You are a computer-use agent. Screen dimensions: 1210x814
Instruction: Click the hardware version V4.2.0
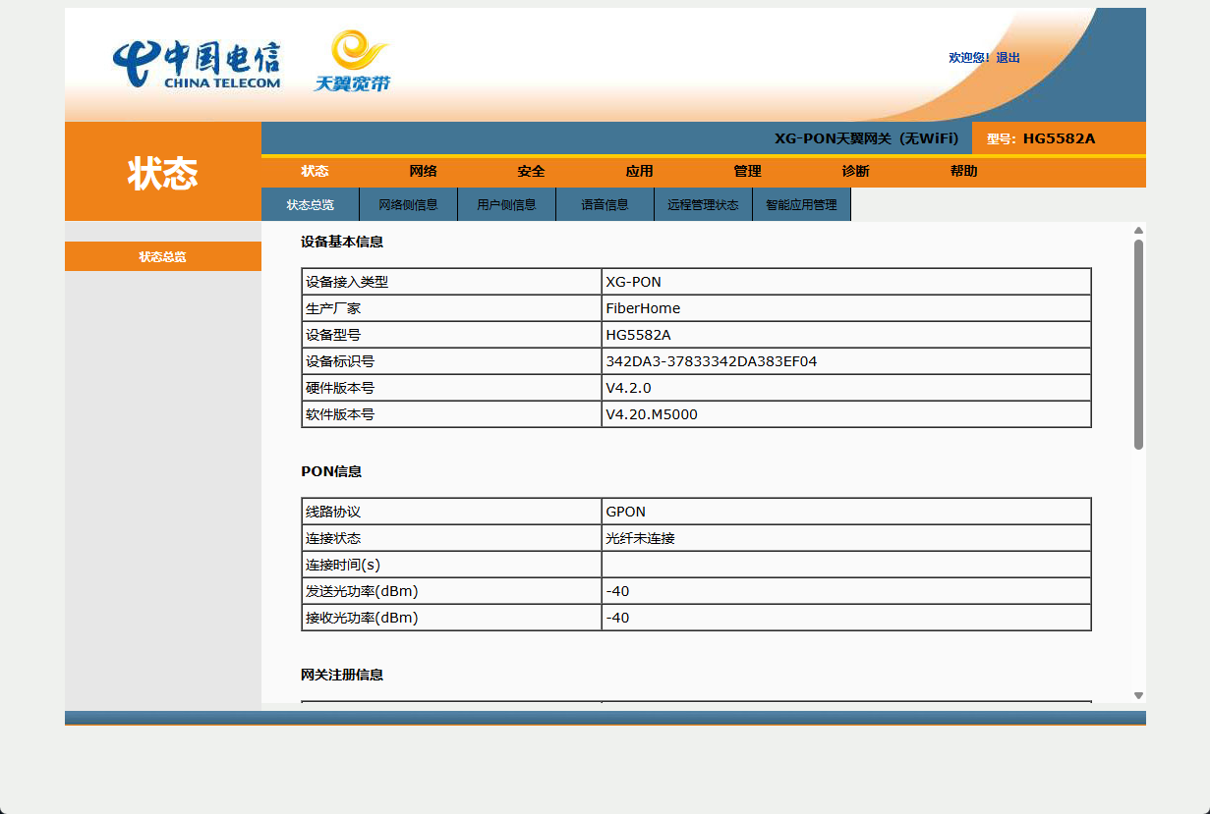pyautogui.click(x=628, y=388)
